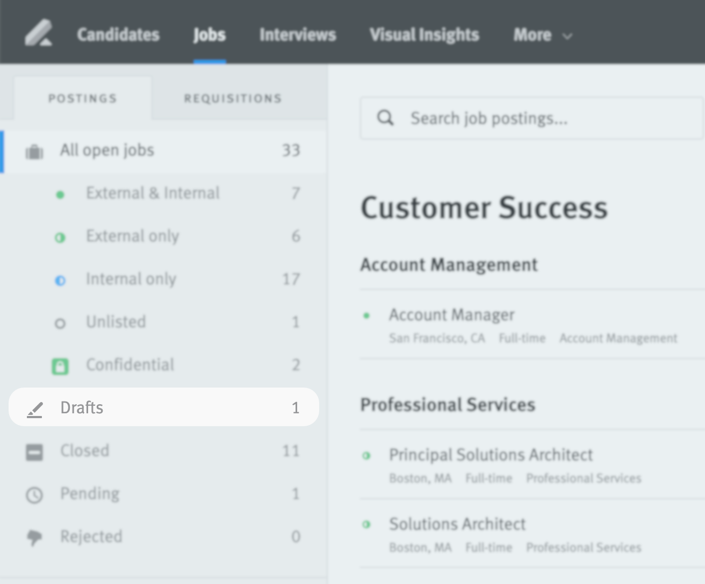This screenshot has width=705, height=584.
Task: Click the Account Management section heading
Action: coord(449,265)
